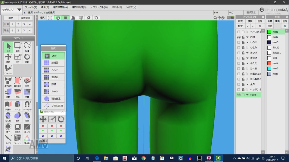Viewport: 289px width, 162px height.
Task: Click the 固定解除 button
Action: (25, 18)
